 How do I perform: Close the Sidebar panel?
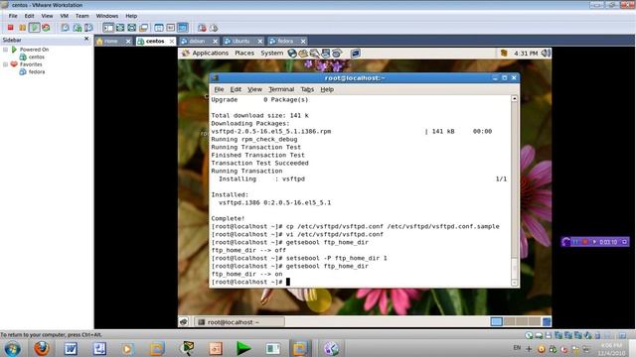pyautogui.click(x=86, y=39)
